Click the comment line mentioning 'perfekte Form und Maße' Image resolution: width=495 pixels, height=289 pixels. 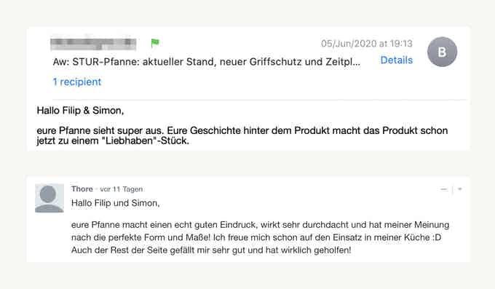(256, 237)
